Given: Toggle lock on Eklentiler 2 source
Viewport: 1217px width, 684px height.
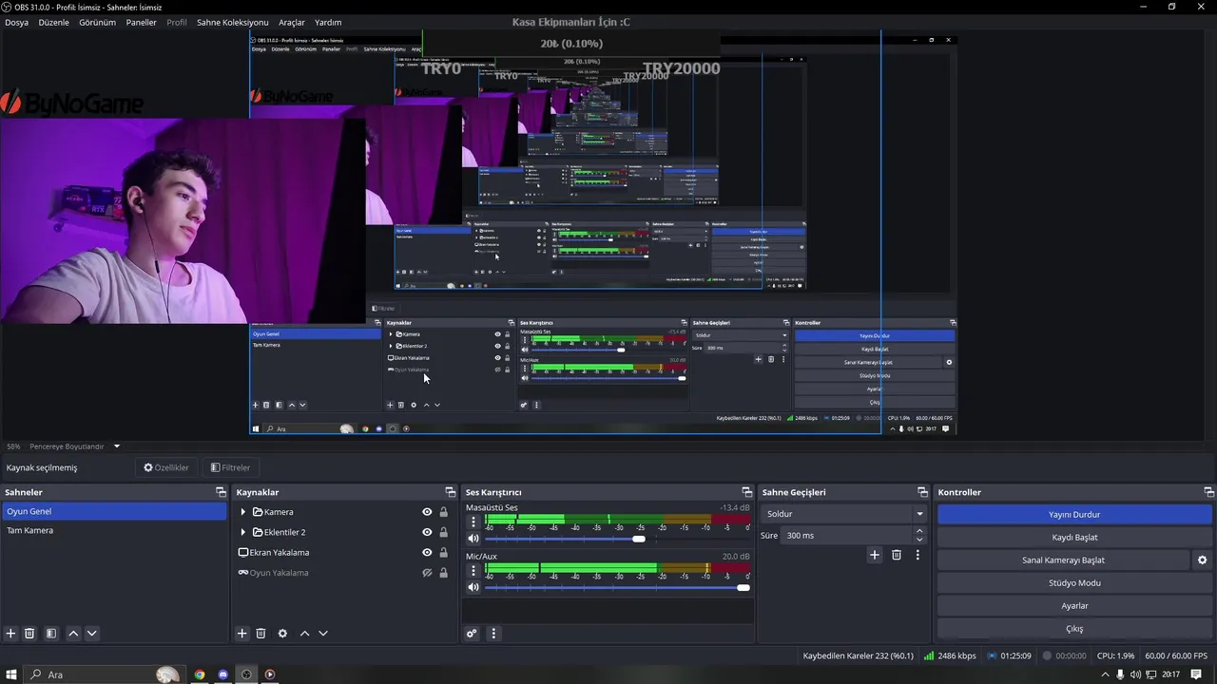Looking at the screenshot, I should (443, 532).
